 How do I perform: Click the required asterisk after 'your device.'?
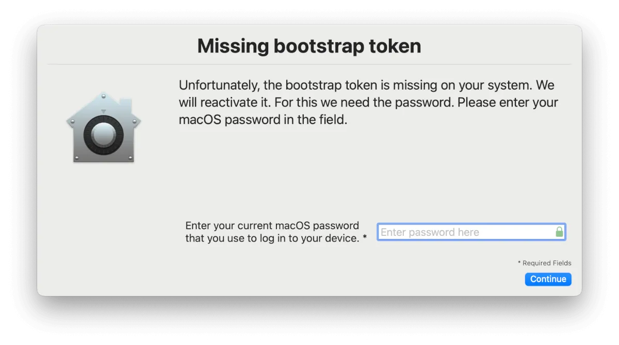[365, 238]
